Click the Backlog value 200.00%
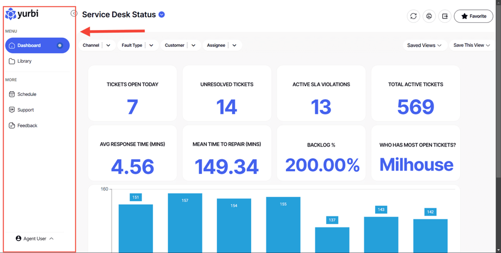This screenshot has width=501, height=253. 322,165
